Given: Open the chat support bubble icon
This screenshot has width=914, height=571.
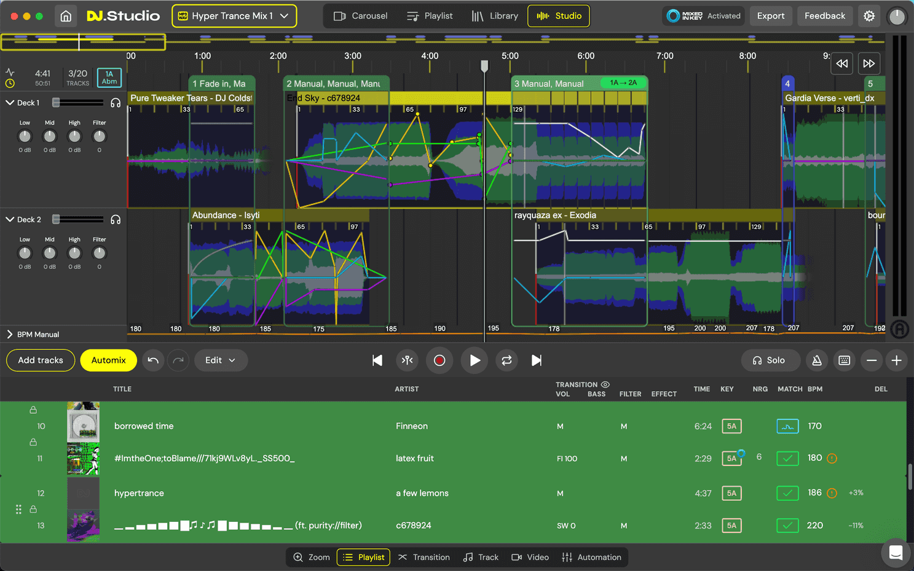Looking at the screenshot, I should click(x=896, y=553).
